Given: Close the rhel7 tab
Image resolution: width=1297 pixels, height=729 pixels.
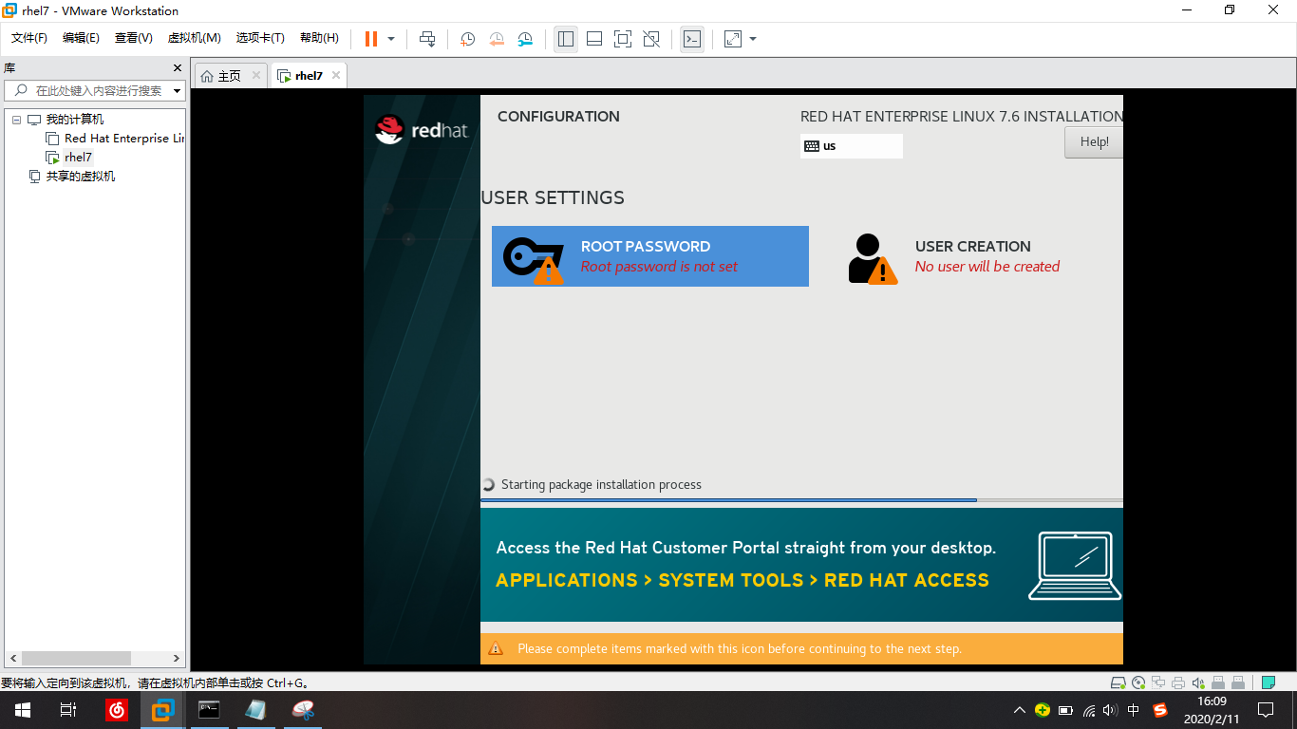Looking at the screenshot, I should (336, 76).
